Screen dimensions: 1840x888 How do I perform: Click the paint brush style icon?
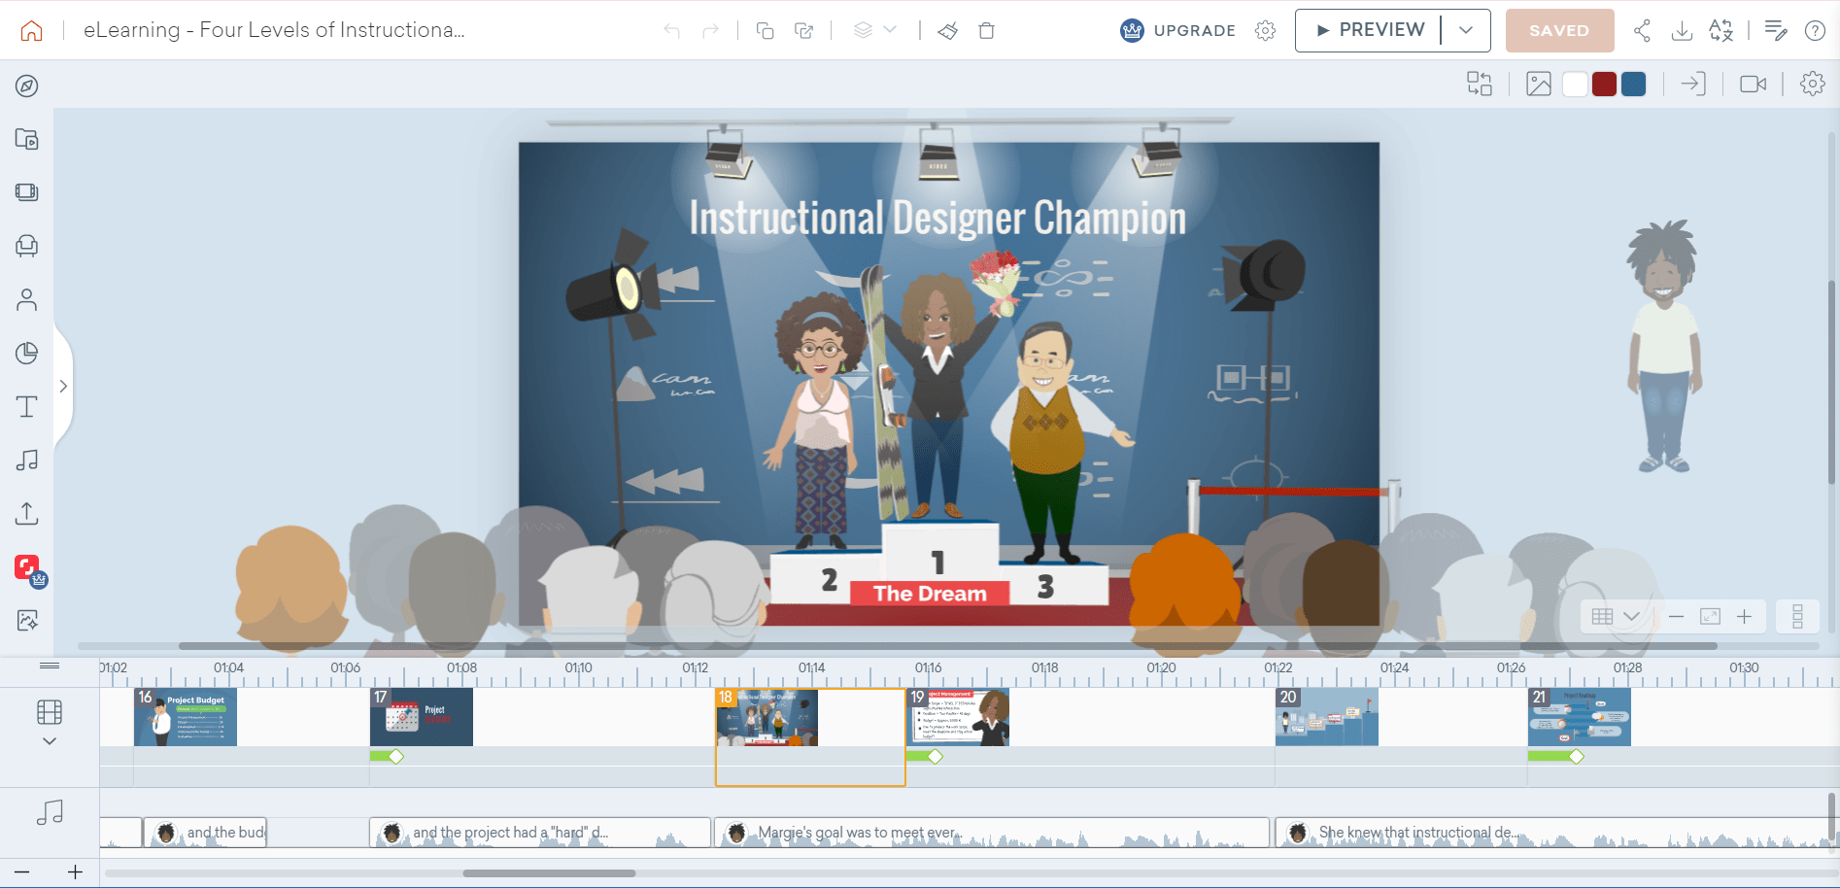(948, 30)
